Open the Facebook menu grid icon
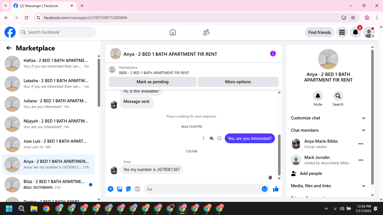Screen dimensions: 383x215 (x=342, y=32)
